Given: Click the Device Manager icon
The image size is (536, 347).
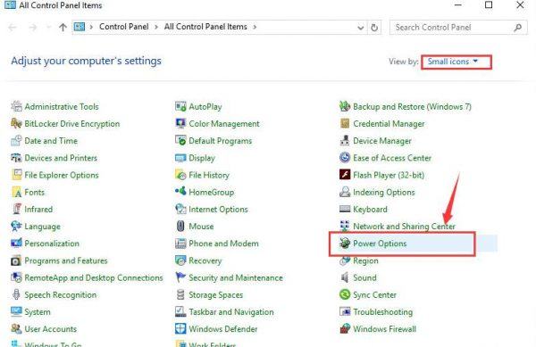Looking at the screenshot, I should tap(345, 140).
